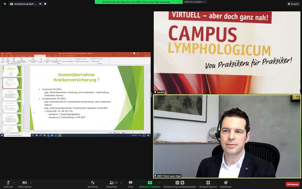This screenshot has height=189, width=302.
Task: Open the Optionen anzeigen dropdown
Action: click(194, 2)
